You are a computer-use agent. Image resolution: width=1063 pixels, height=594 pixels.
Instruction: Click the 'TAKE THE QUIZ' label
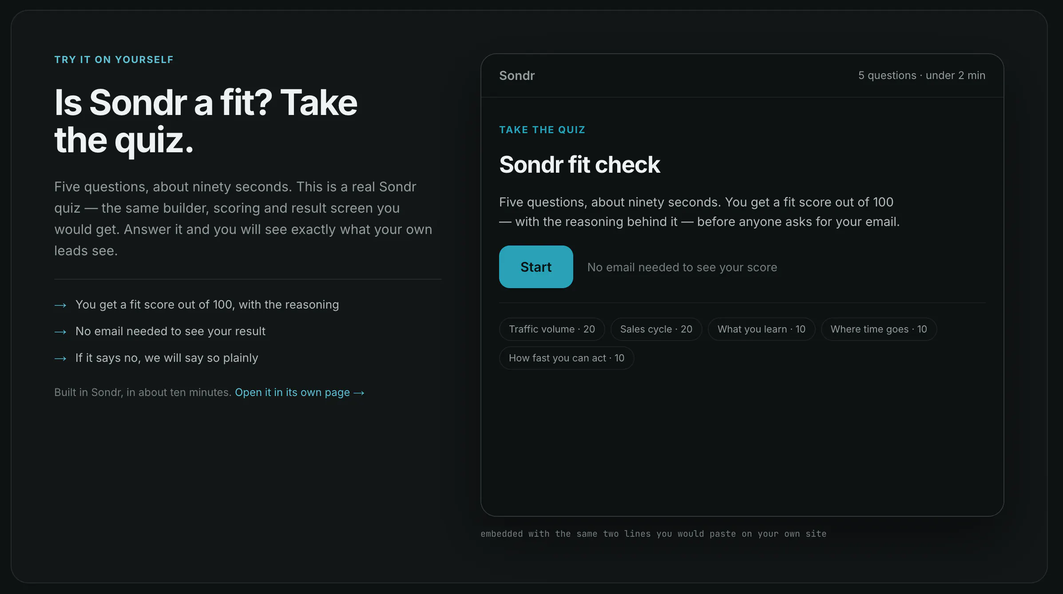542,130
